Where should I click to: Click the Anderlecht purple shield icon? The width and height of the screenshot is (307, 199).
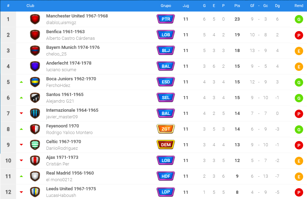click(35, 66)
